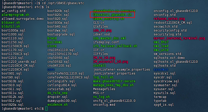Select ids_master_doc.xml entry

pos(110,38)
